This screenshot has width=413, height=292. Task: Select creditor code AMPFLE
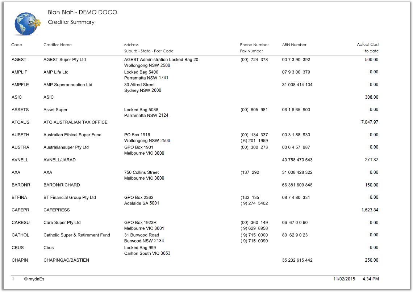coord(20,85)
